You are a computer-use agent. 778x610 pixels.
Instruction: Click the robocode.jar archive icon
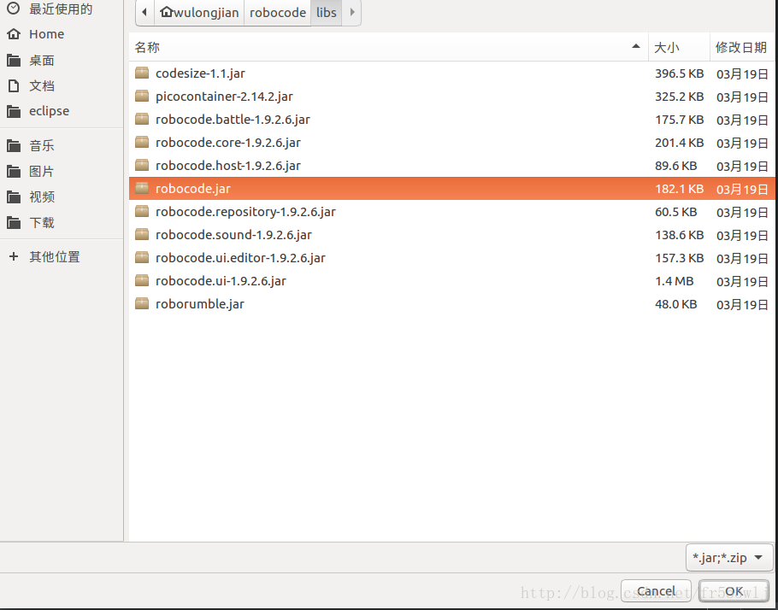point(142,189)
